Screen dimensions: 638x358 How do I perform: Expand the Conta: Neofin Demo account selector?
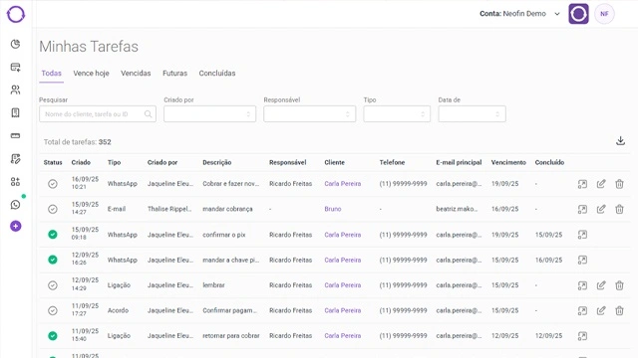pyautogui.click(x=519, y=14)
